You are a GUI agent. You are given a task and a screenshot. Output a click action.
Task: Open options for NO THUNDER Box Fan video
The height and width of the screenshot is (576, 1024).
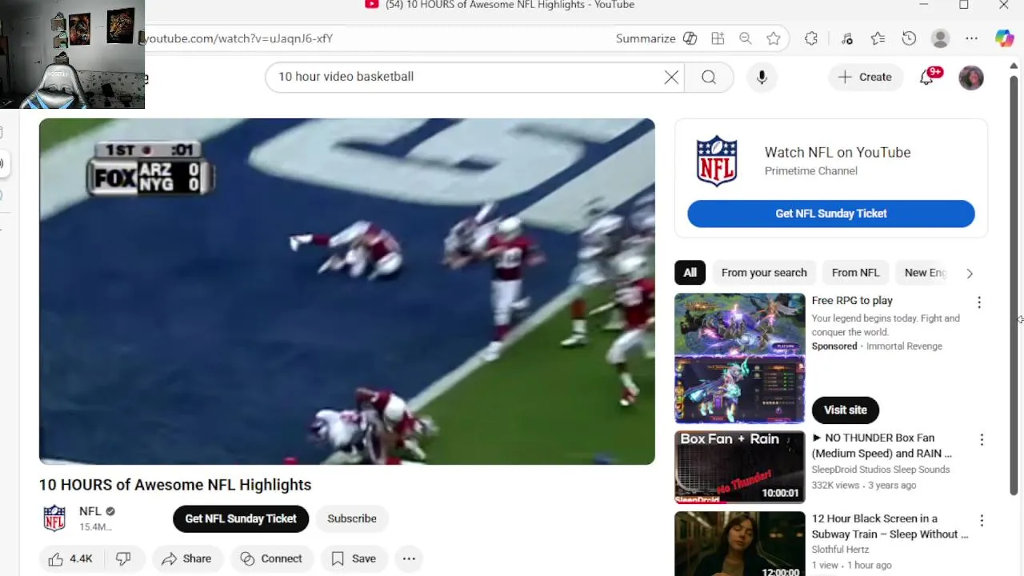(x=982, y=440)
